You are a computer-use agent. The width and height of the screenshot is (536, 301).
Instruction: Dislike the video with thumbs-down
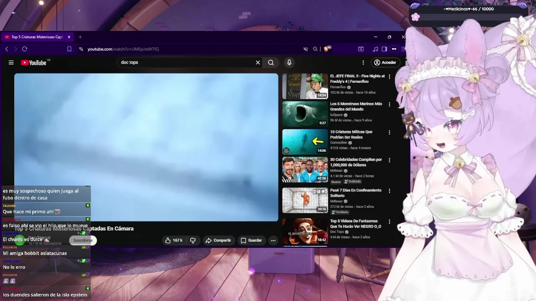pos(193,240)
